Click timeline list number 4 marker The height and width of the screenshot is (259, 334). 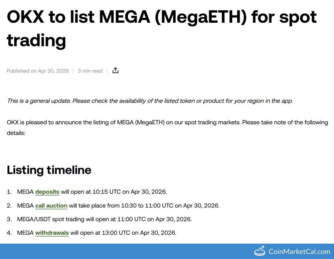9,233
